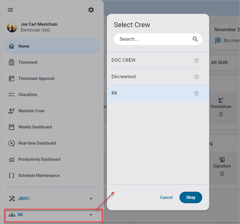Click the Search crew input field
Image resolution: width=240 pixels, height=224 pixels.
[158, 39]
